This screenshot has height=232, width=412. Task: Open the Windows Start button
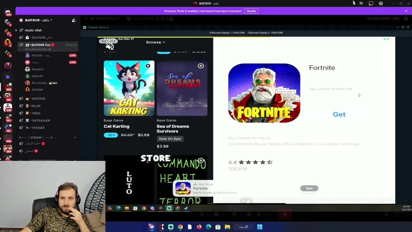click(x=260, y=227)
